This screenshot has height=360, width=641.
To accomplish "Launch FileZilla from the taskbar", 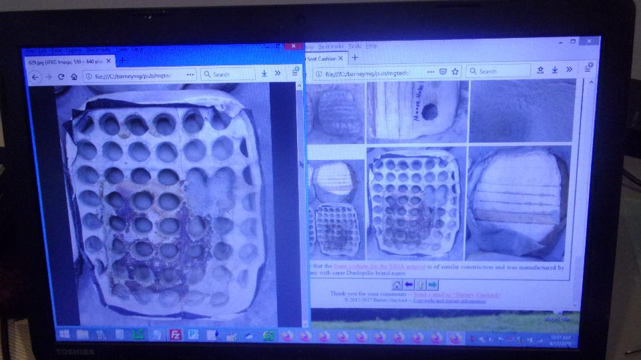I will point(176,335).
